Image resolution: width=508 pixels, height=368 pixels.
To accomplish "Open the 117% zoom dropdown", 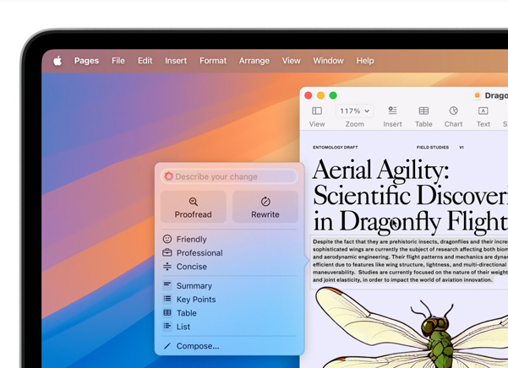I will [x=354, y=111].
